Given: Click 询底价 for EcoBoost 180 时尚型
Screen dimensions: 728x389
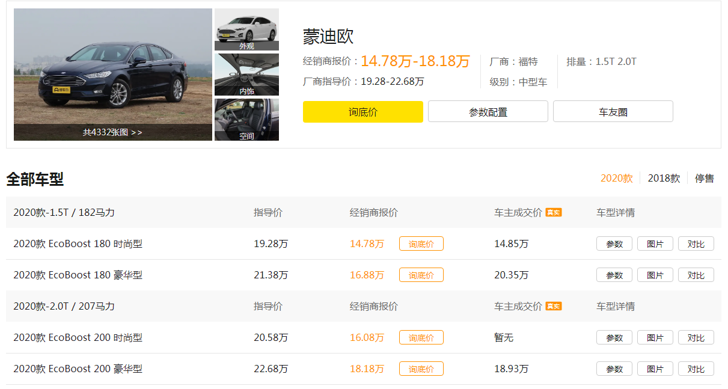Looking at the screenshot, I should coord(421,244).
